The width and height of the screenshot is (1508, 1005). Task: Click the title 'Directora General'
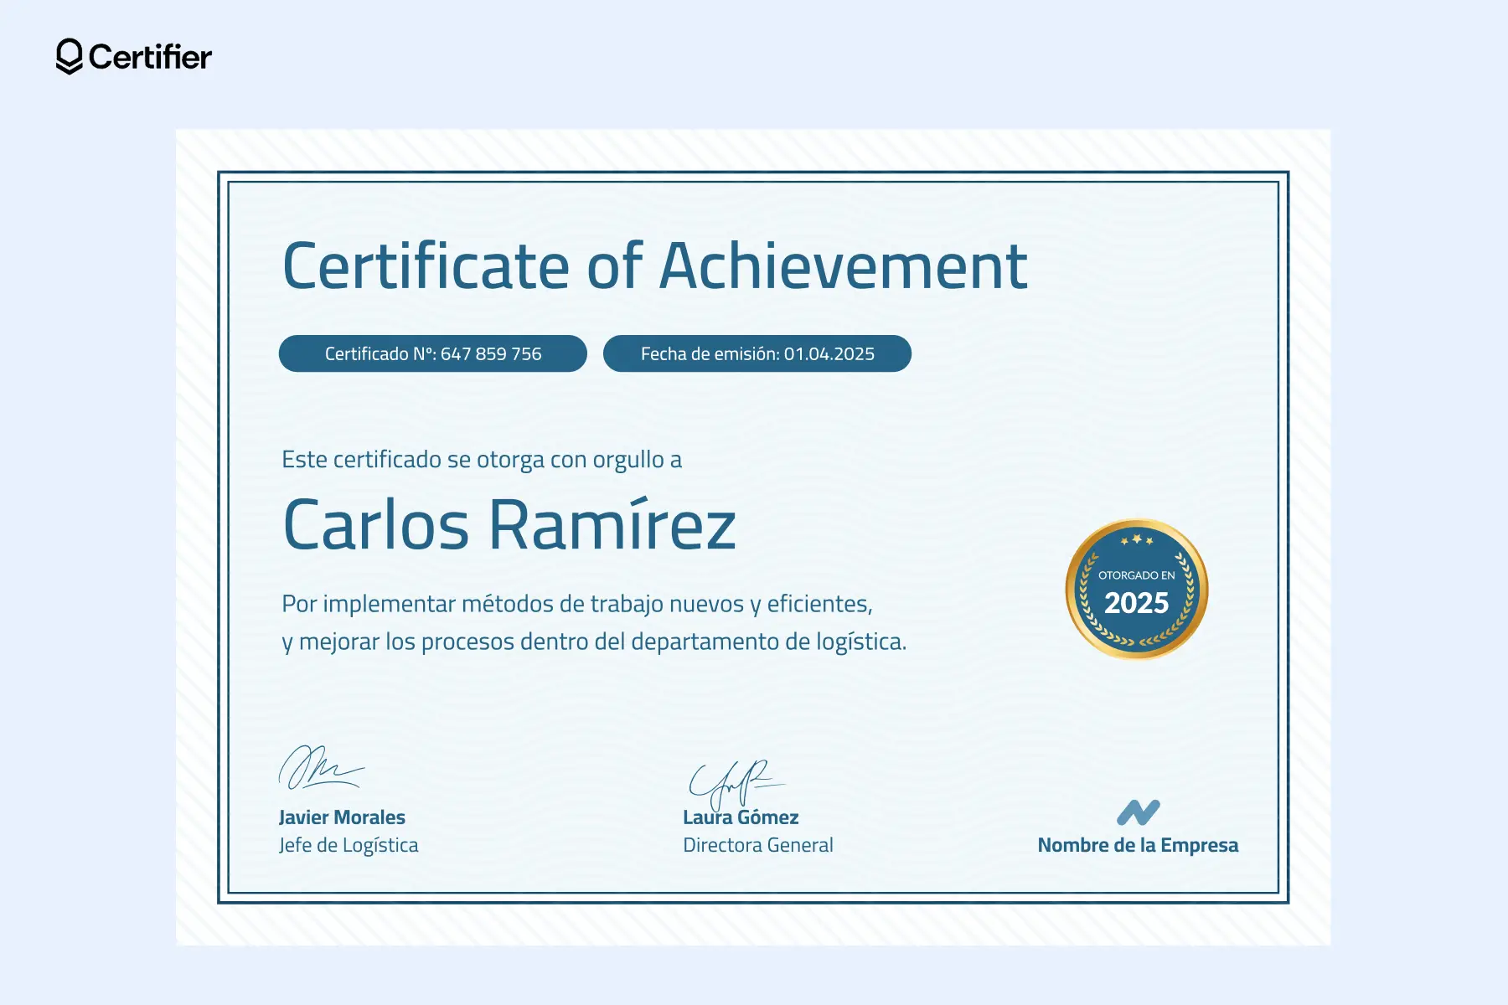click(x=758, y=845)
